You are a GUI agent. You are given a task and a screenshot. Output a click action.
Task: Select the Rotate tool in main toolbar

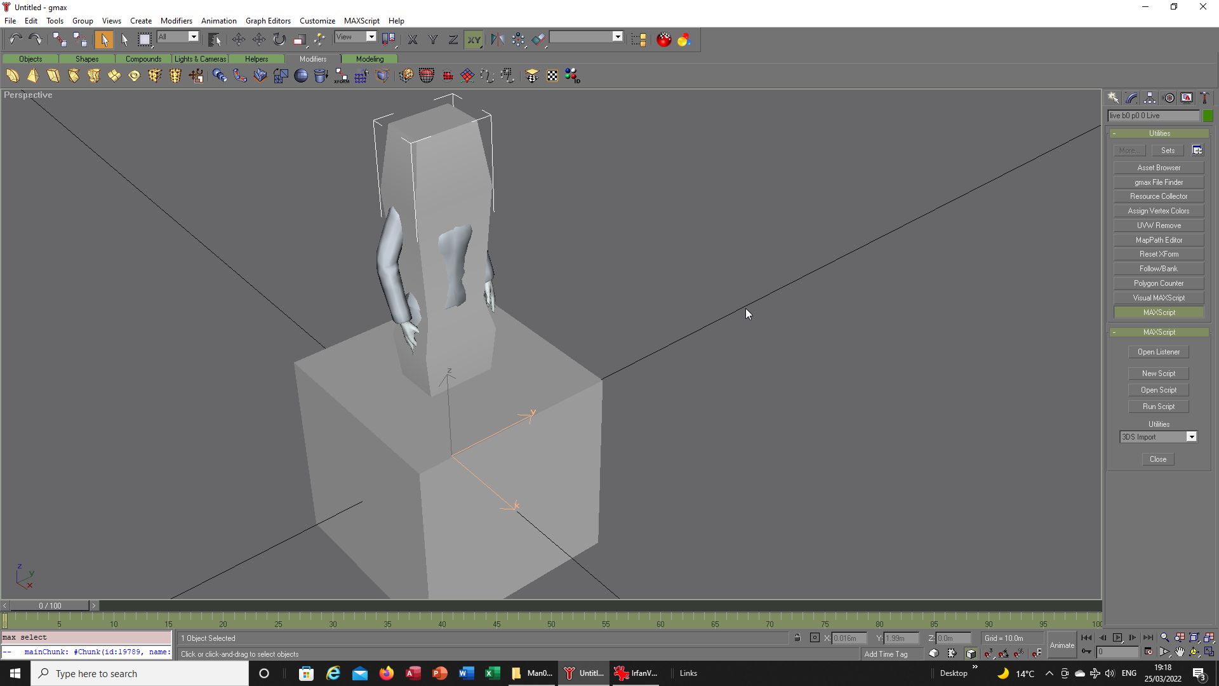click(x=279, y=39)
